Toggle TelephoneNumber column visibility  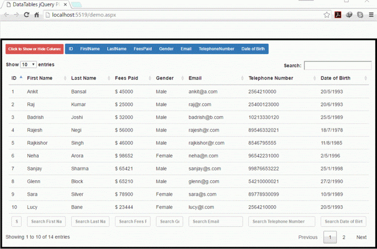[x=216, y=49]
